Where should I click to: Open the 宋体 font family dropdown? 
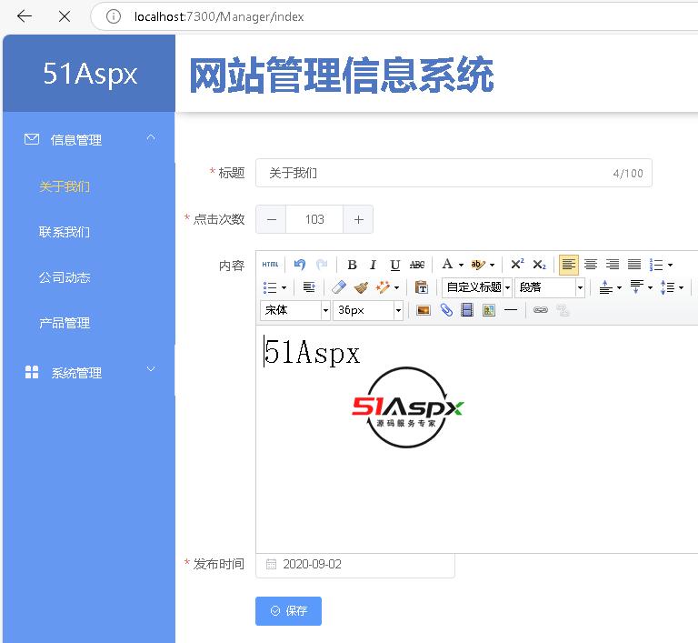coord(295,310)
